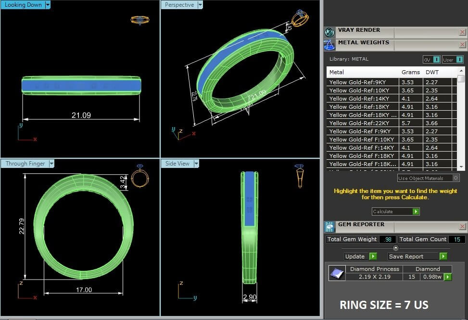Click the Diamond Princess gem thumbnail
Image resolution: width=468 pixels, height=320 pixels.
point(337,273)
